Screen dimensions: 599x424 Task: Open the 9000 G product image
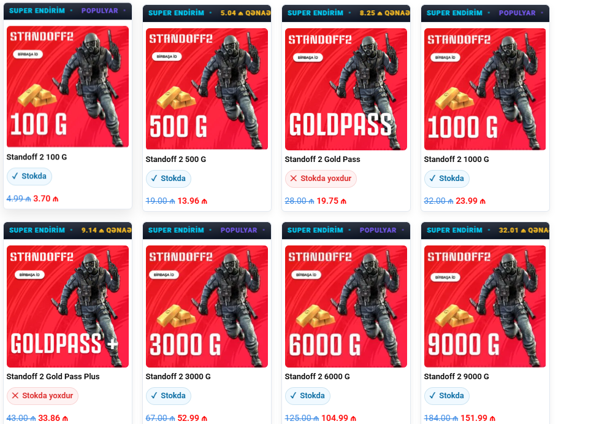coord(485,306)
